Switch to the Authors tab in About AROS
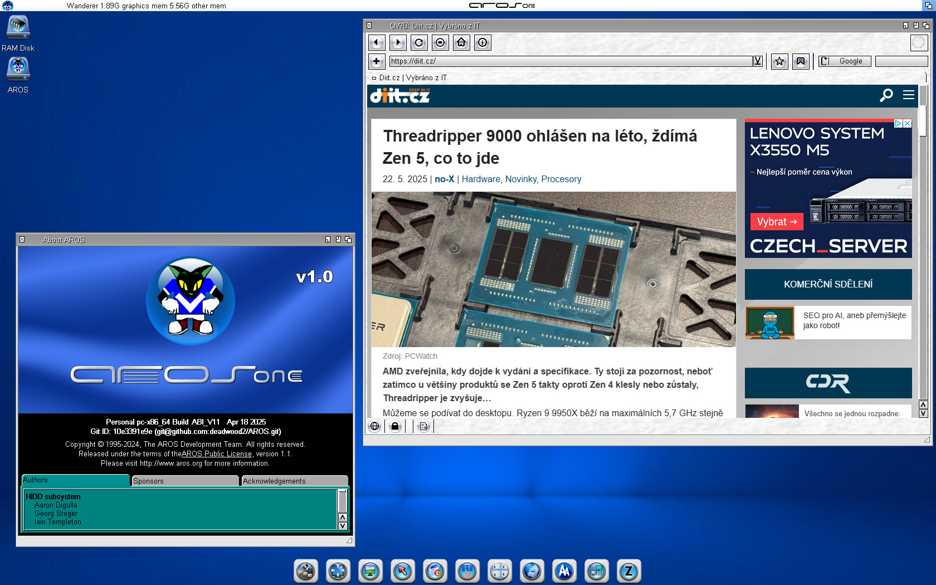This screenshot has width=936, height=585. (x=75, y=480)
